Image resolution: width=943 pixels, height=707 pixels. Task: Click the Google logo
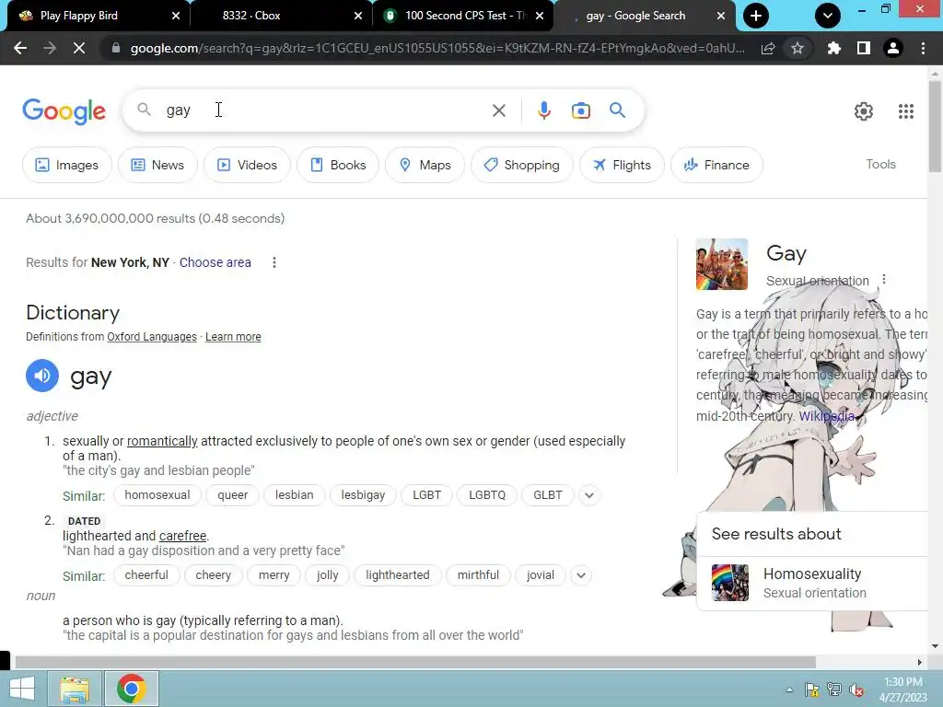tap(64, 111)
